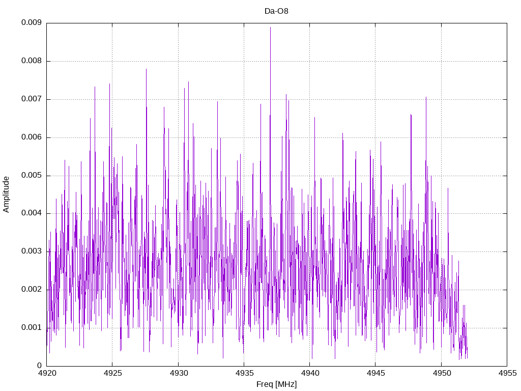Click the 0.002 y-axis tick label
This screenshot has height=391, width=521.
(x=32, y=289)
